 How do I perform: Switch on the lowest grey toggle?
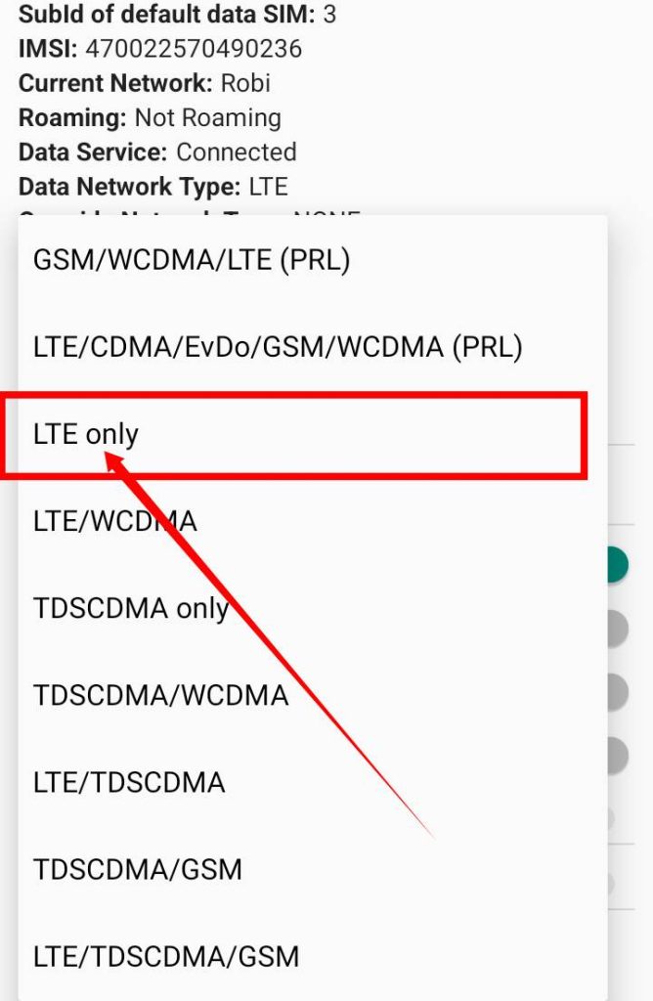(617, 755)
